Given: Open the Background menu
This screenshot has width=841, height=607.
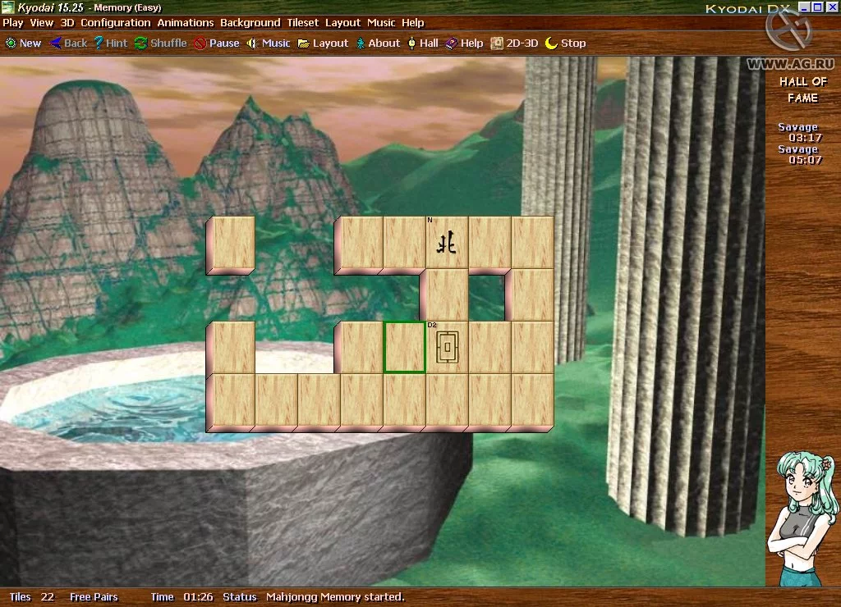Looking at the screenshot, I should tap(250, 23).
